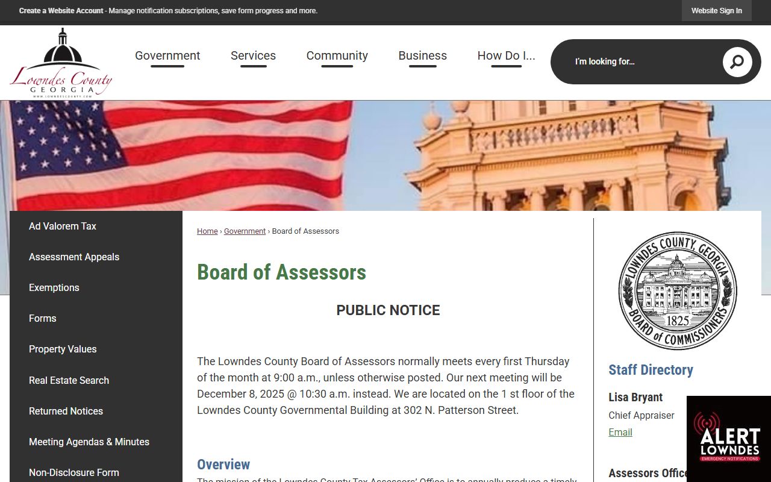Screen dimensions: 771x482
Task: Open Meeting Agendas & Minutes sidebar item
Action: (96, 442)
